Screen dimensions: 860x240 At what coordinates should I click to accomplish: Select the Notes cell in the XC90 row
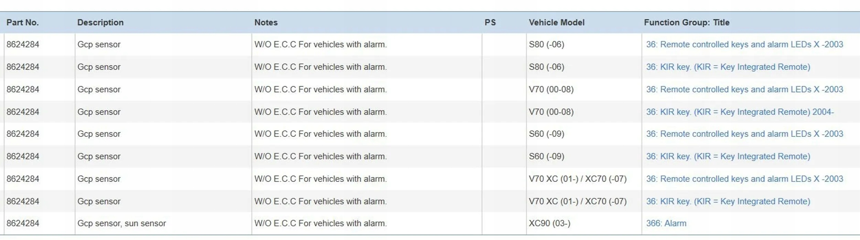tap(320, 223)
